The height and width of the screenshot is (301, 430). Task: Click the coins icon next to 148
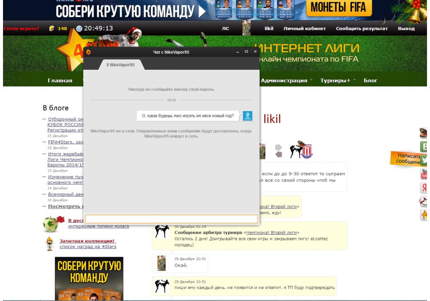tap(52, 28)
